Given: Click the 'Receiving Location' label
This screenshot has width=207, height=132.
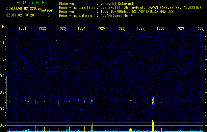Looking at the screenshot, I should pos(77,8).
